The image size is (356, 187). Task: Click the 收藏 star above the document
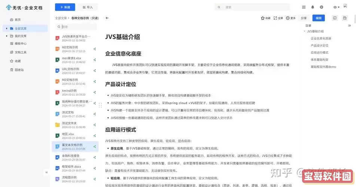click(266, 18)
